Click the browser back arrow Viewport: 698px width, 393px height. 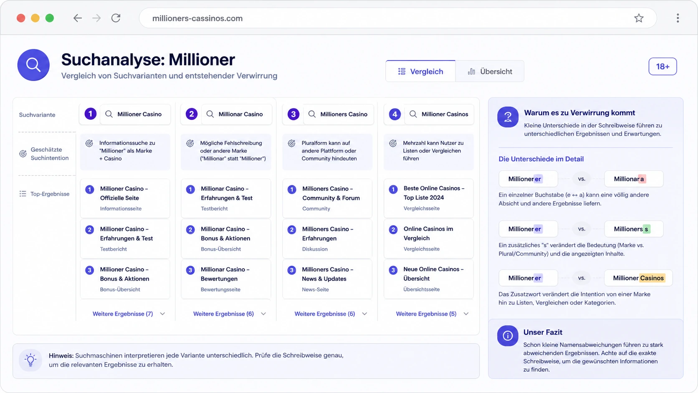pos(77,18)
